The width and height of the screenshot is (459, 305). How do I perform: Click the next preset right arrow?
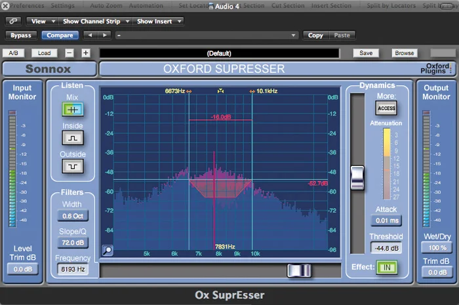click(x=104, y=35)
